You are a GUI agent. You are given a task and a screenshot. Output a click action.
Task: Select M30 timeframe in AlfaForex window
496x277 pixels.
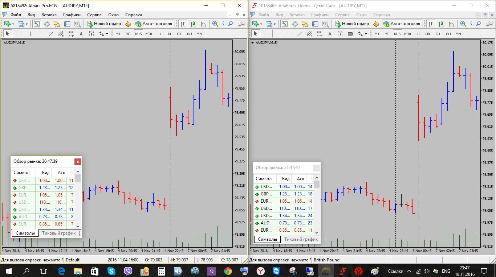click(x=407, y=34)
